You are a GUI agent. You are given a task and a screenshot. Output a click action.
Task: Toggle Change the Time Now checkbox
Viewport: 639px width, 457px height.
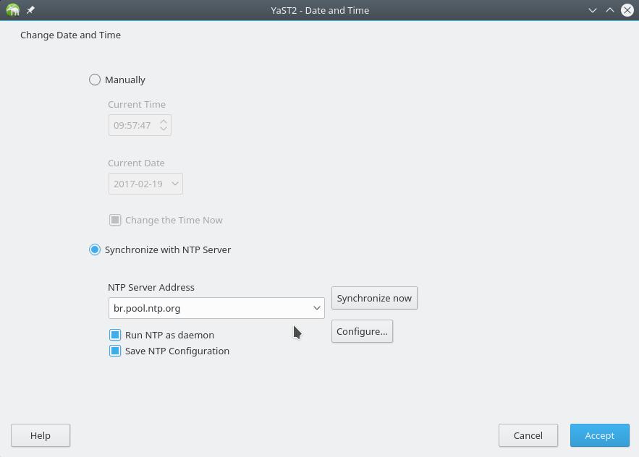115,220
